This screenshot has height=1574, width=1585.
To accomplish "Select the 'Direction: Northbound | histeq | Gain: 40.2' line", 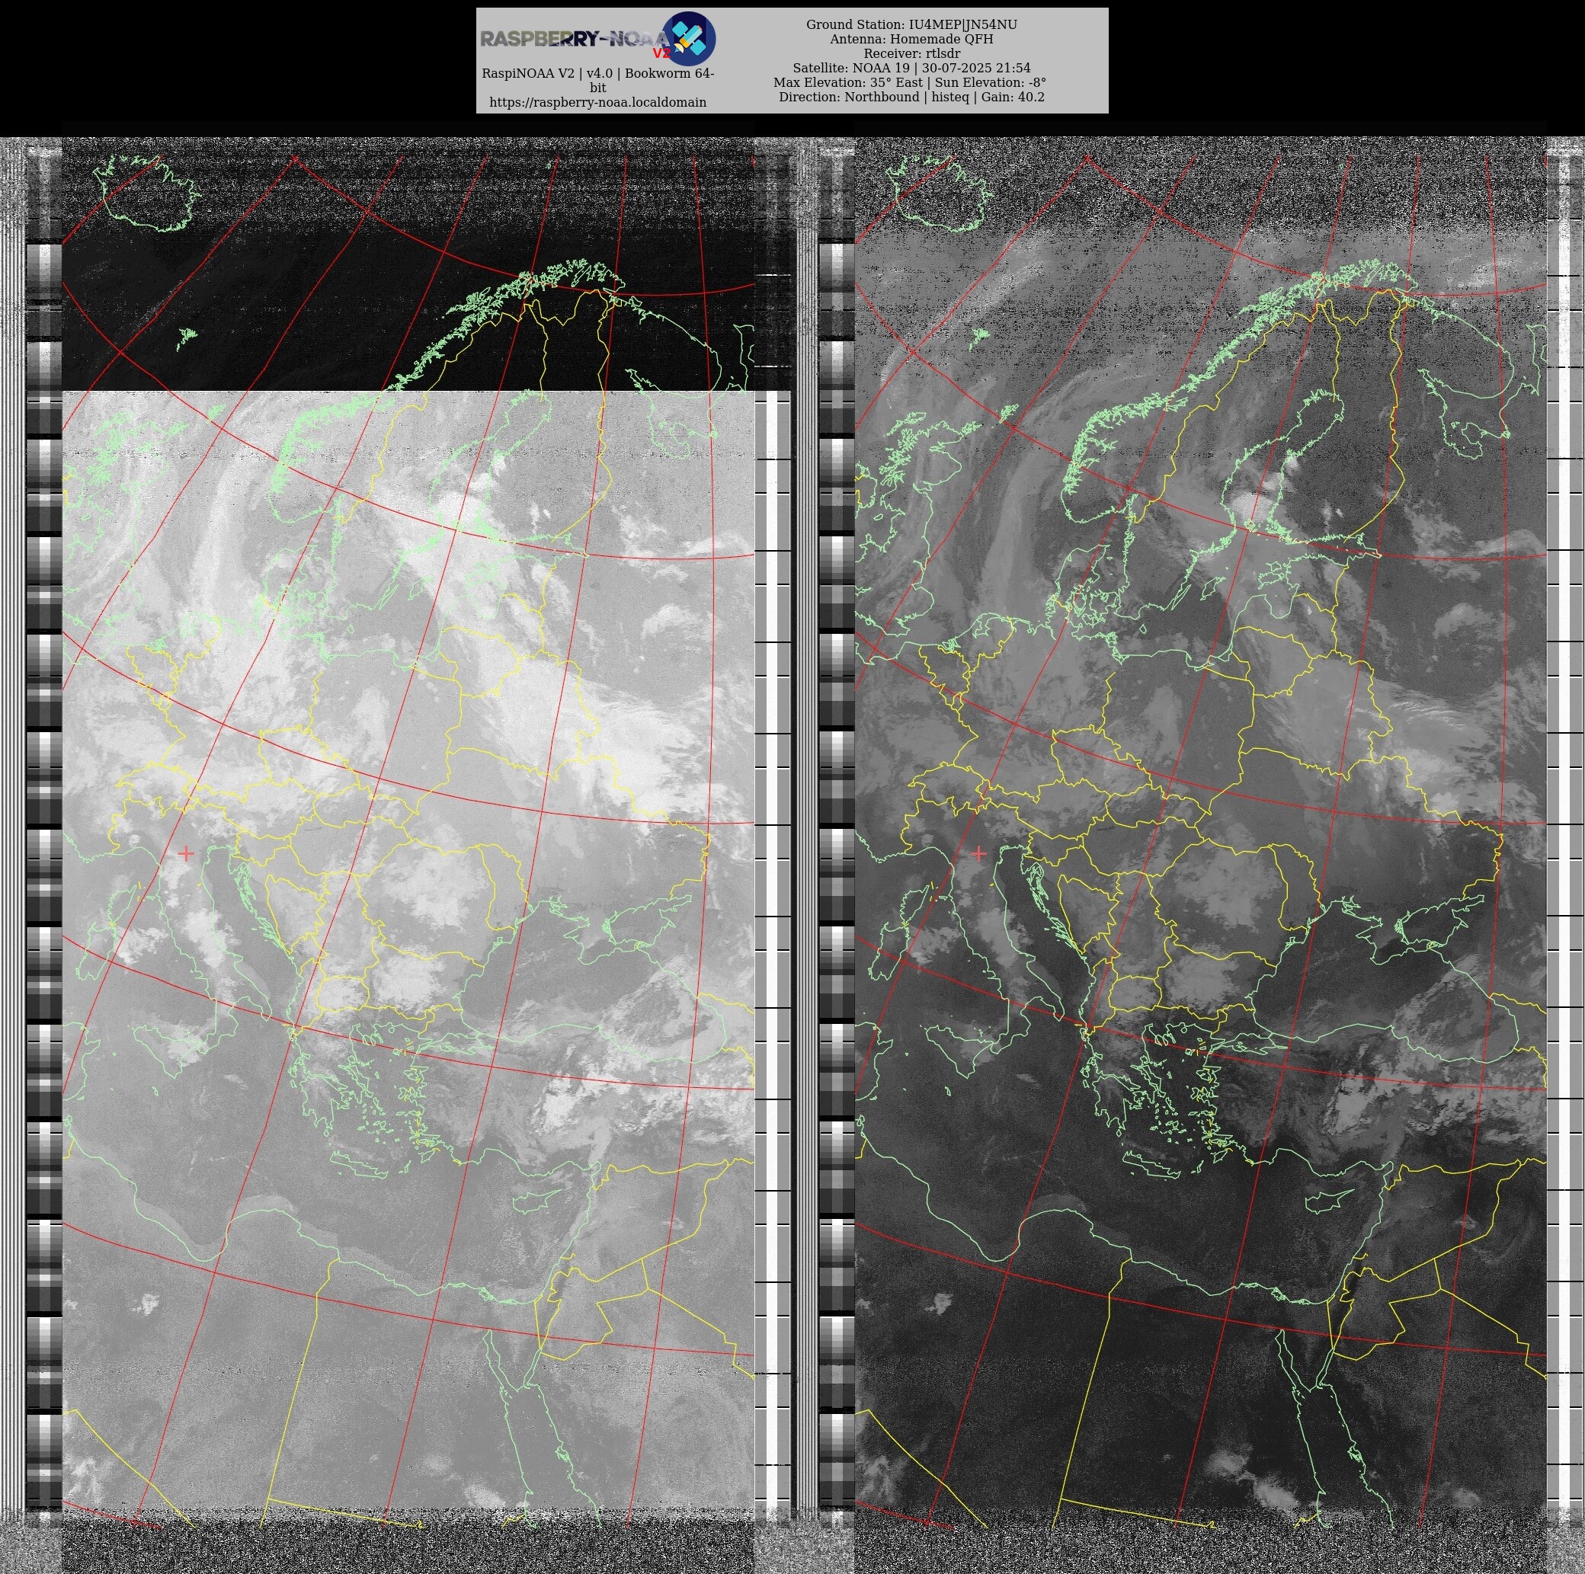I will (x=911, y=97).
